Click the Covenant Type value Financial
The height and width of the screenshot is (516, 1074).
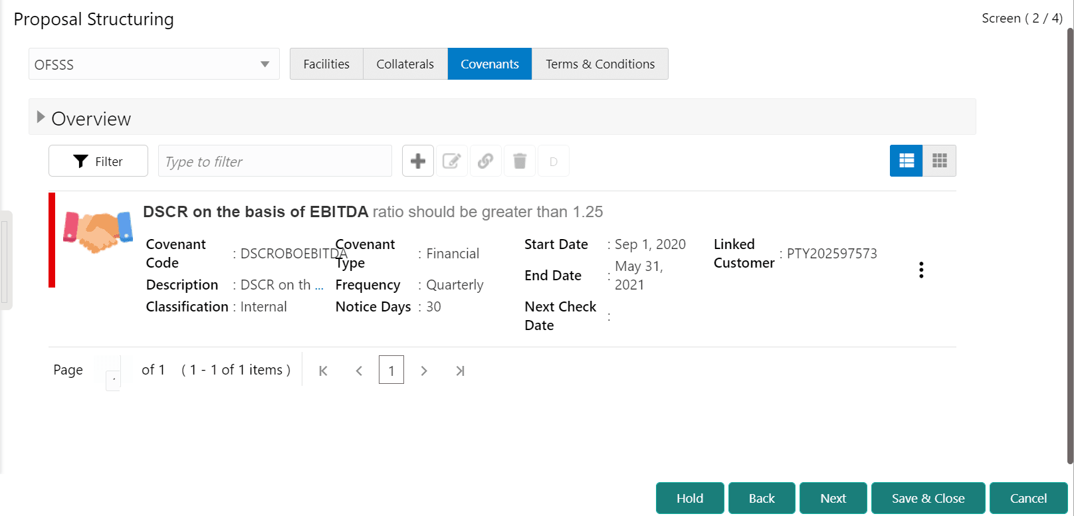pyautogui.click(x=453, y=254)
